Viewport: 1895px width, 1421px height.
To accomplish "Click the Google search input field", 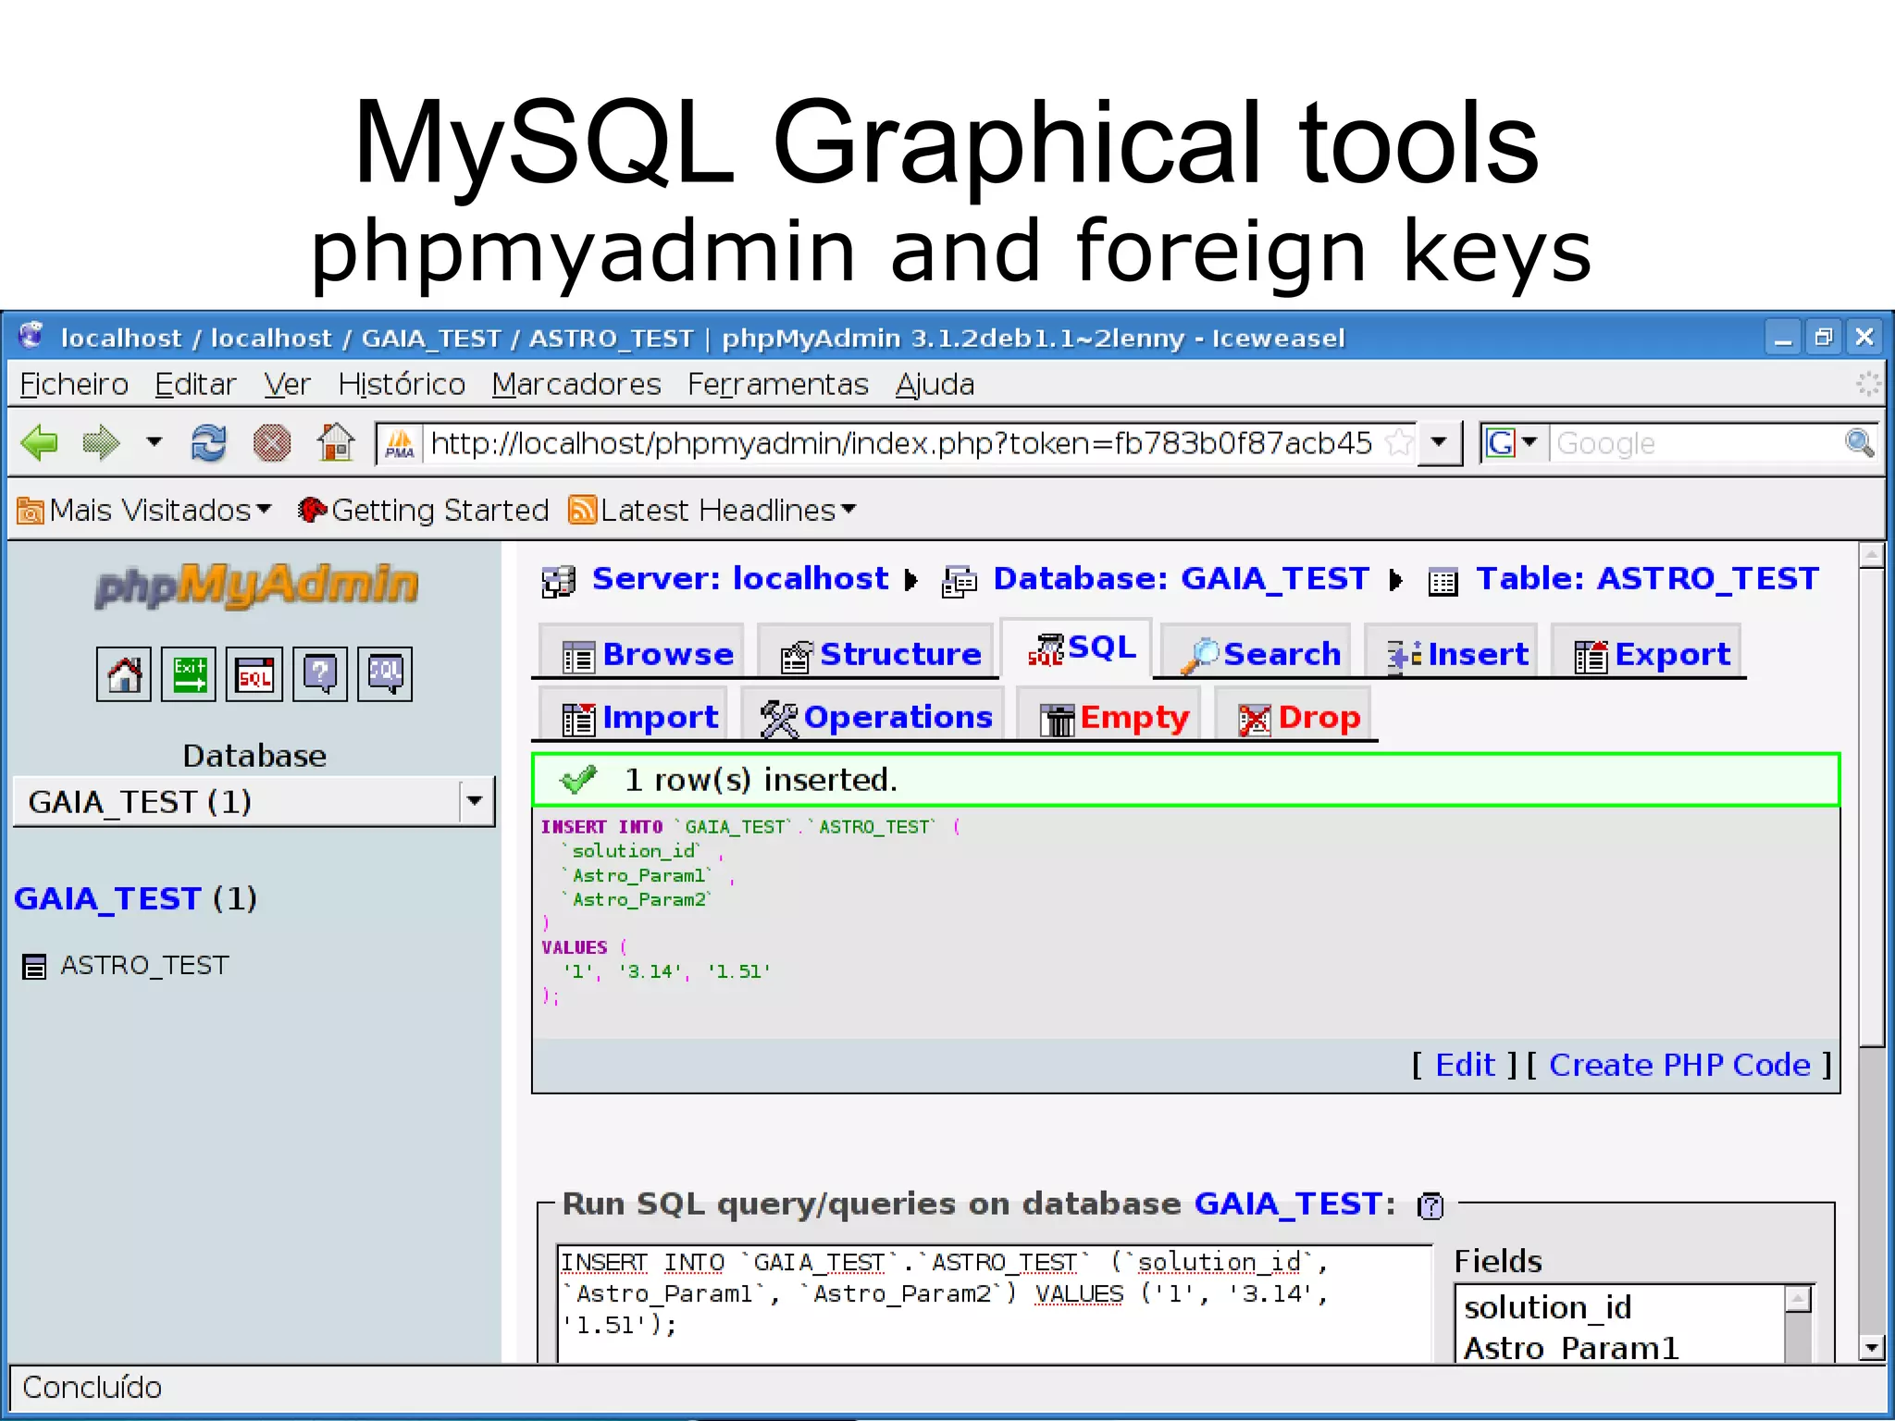I will (1695, 443).
